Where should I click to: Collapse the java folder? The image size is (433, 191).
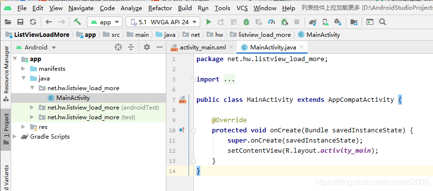click(23, 79)
